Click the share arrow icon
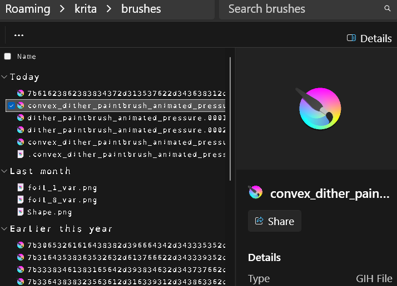The width and height of the screenshot is (397, 286). (259, 221)
